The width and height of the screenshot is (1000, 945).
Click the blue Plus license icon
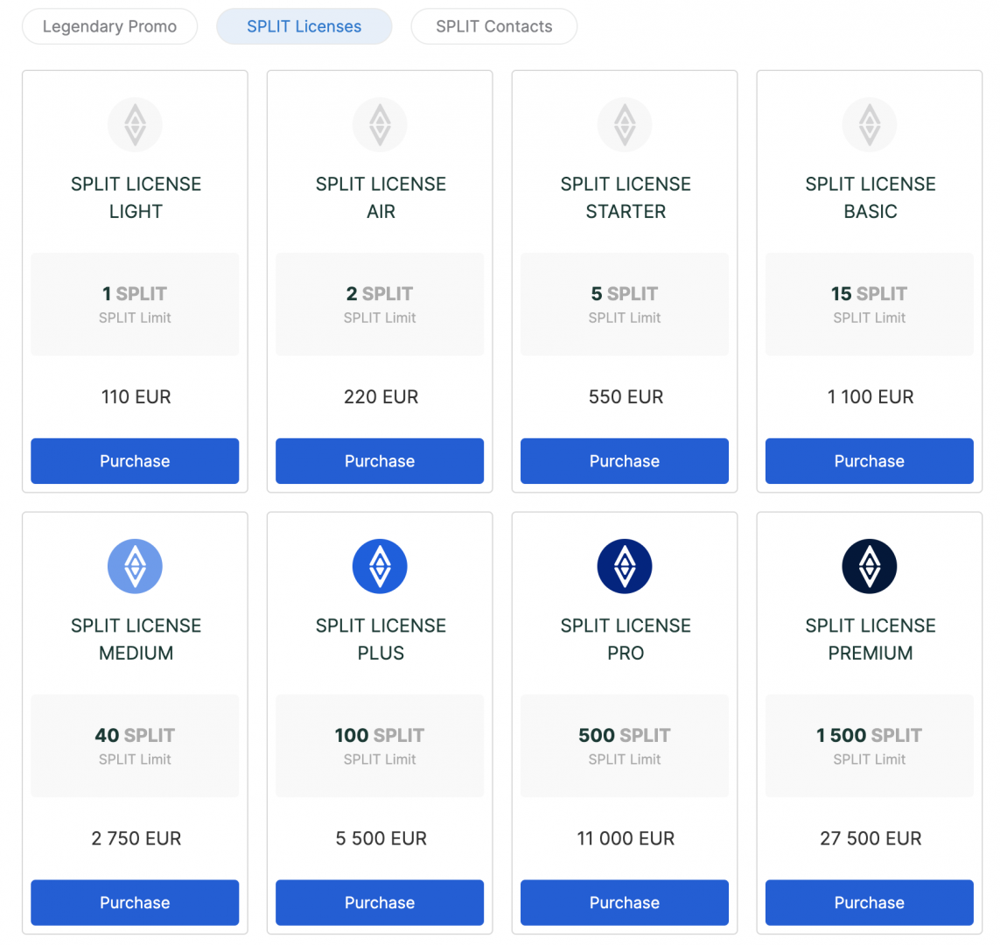point(380,566)
